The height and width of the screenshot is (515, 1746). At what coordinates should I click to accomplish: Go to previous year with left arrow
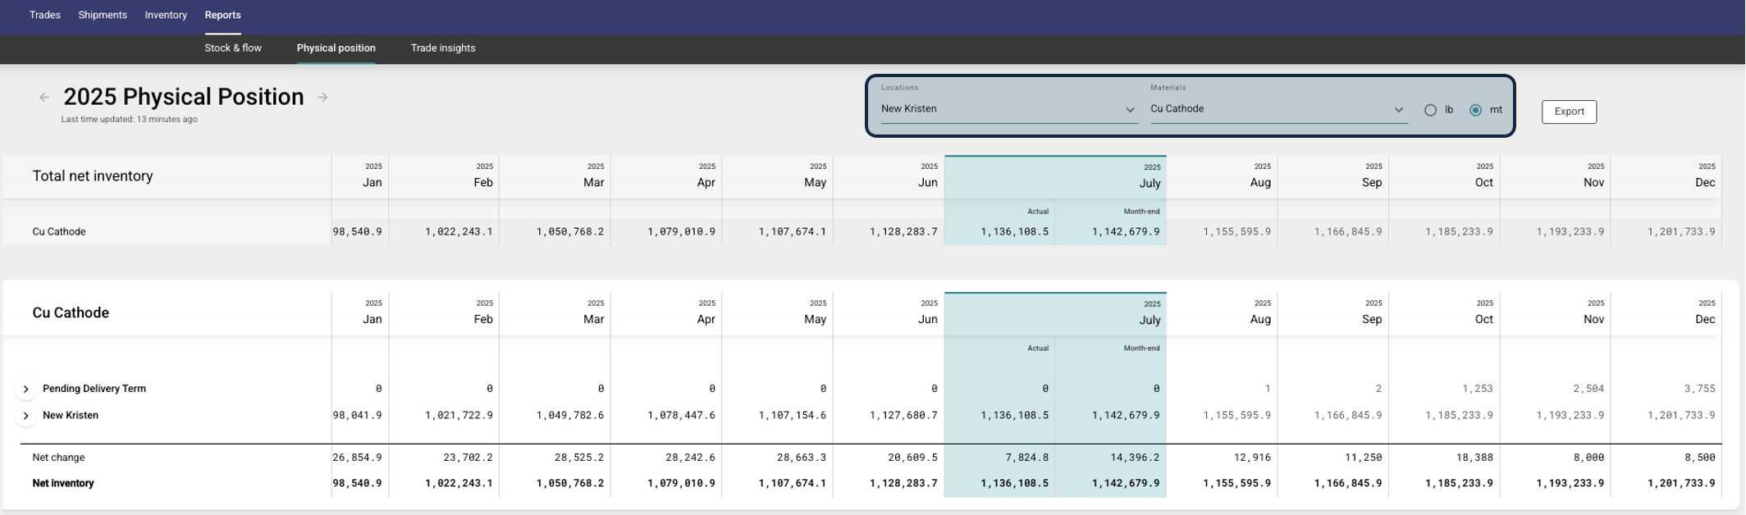44,98
